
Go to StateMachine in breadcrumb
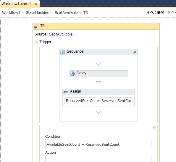click(x=38, y=13)
